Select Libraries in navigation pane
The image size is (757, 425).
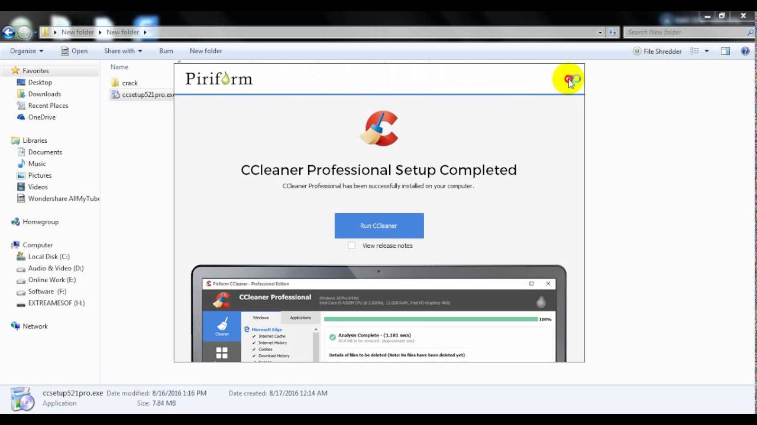click(x=34, y=140)
